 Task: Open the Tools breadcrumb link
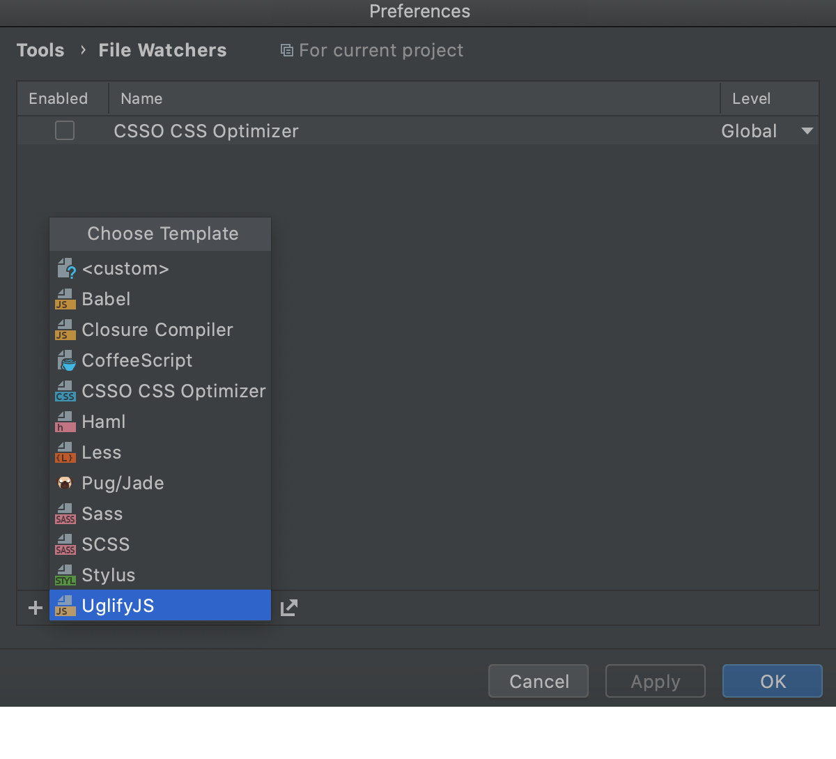click(40, 49)
